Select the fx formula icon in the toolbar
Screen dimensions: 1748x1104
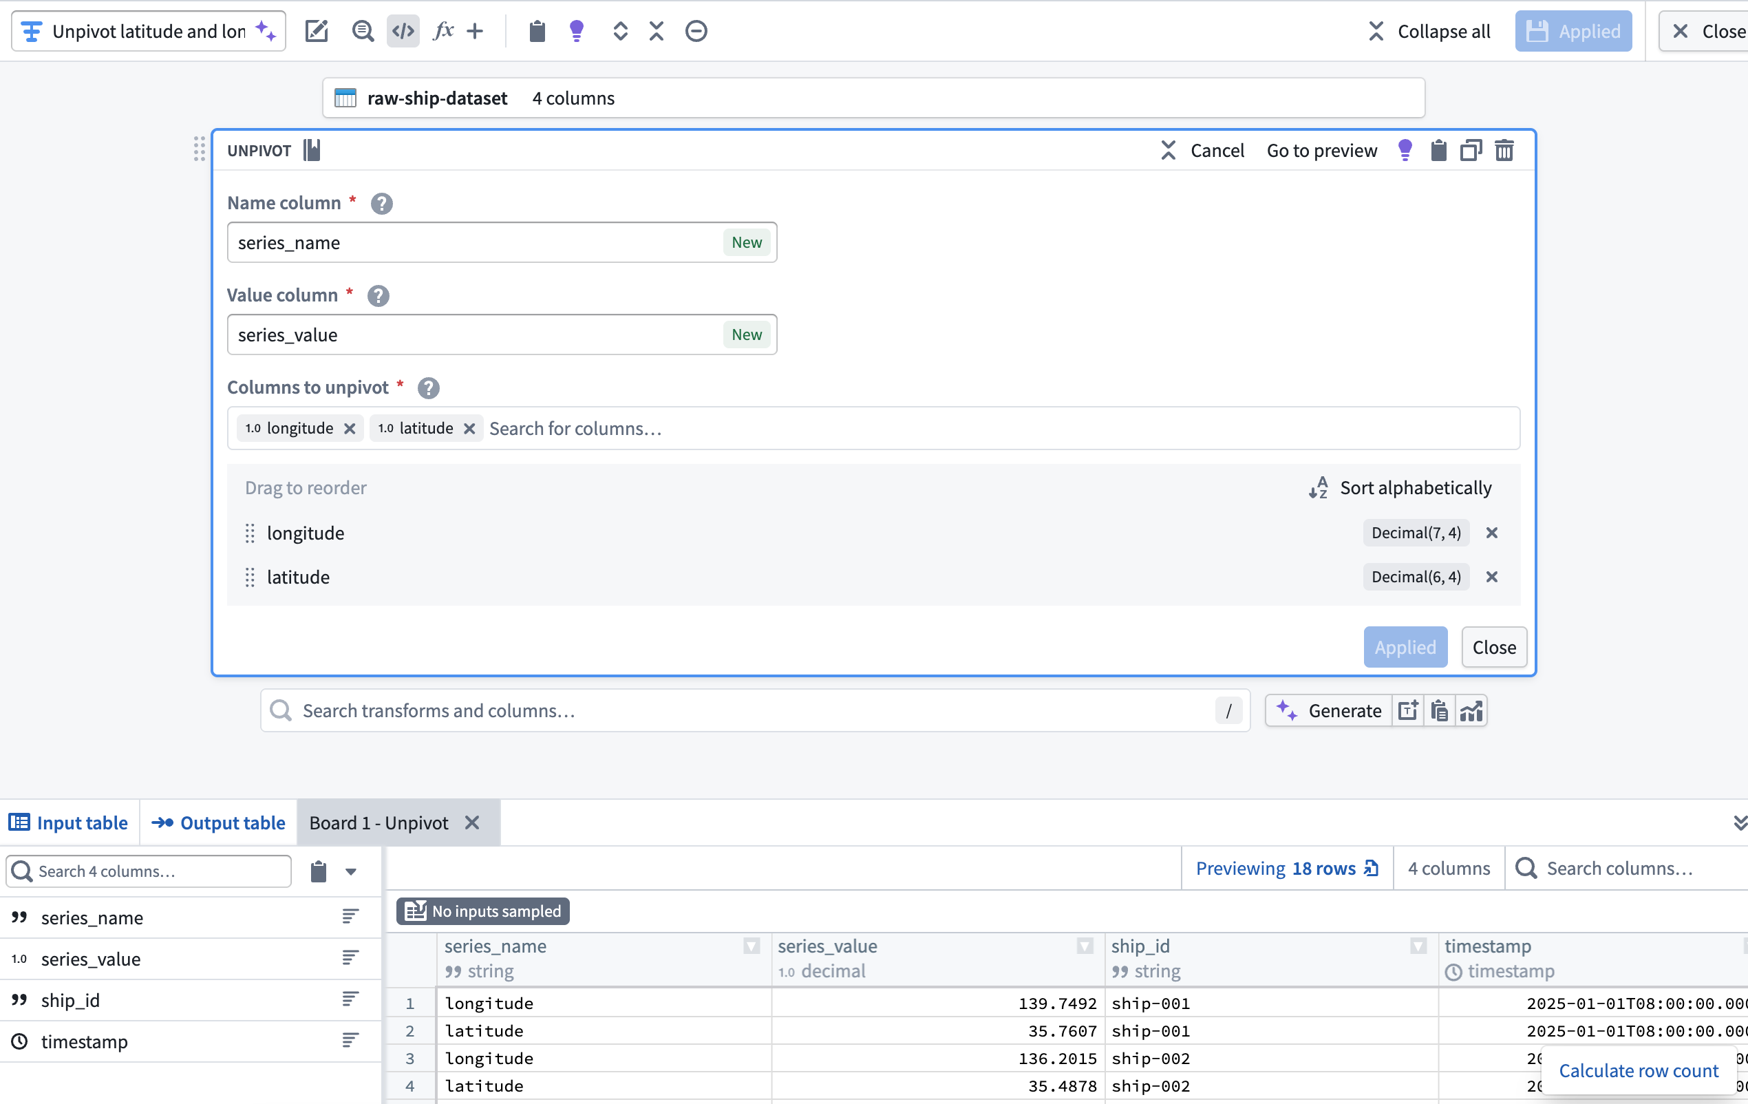click(443, 30)
